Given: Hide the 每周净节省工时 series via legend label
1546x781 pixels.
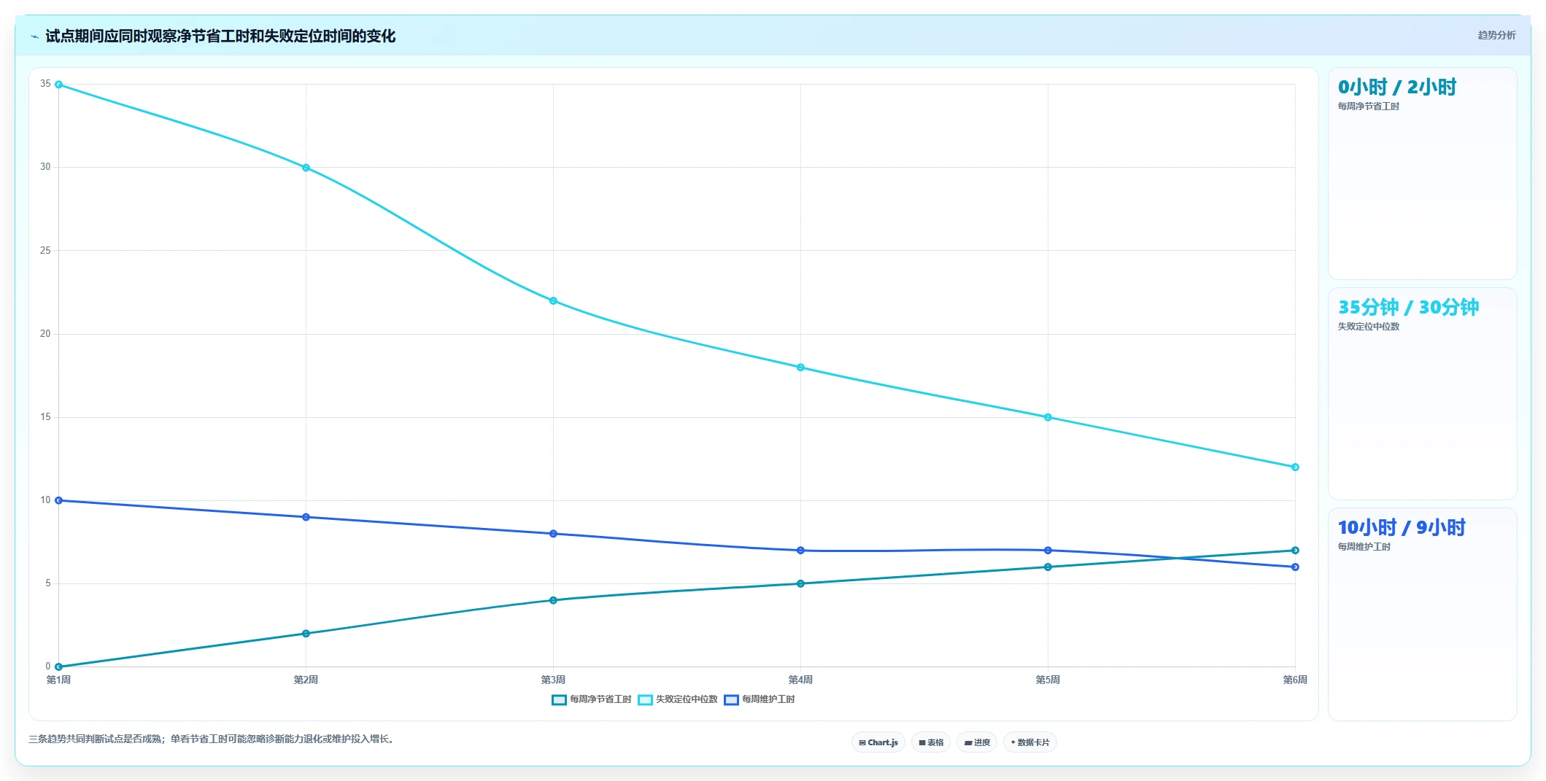Looking at the screenshot, I should (x=600, y=699).
